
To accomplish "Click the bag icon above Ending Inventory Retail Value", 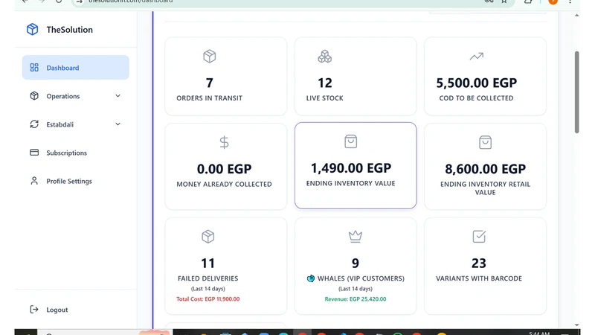I will coord(486,142).
